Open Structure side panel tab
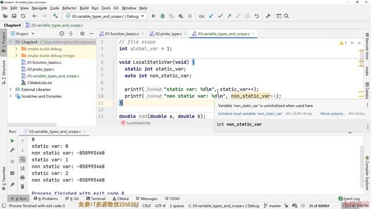This screenshot has width=371, height=209. point(3,72)
